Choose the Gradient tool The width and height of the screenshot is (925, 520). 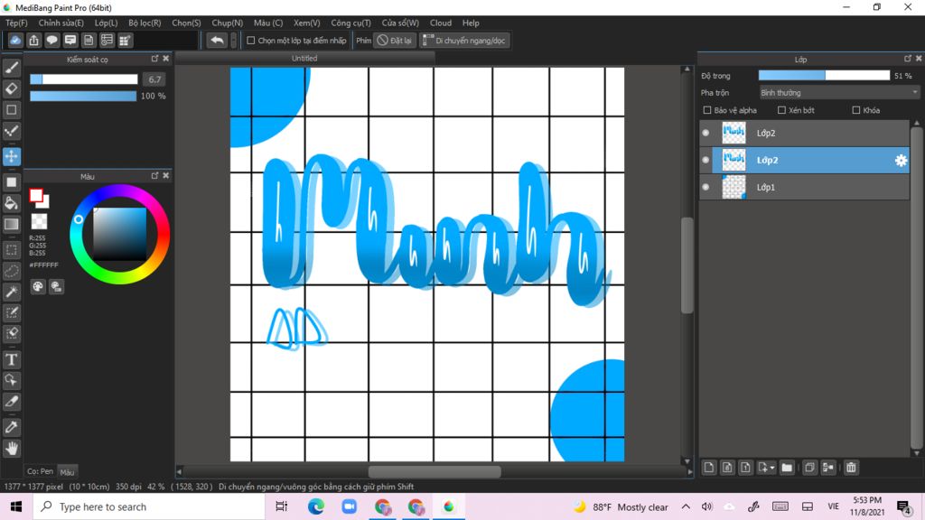point(11,224)
